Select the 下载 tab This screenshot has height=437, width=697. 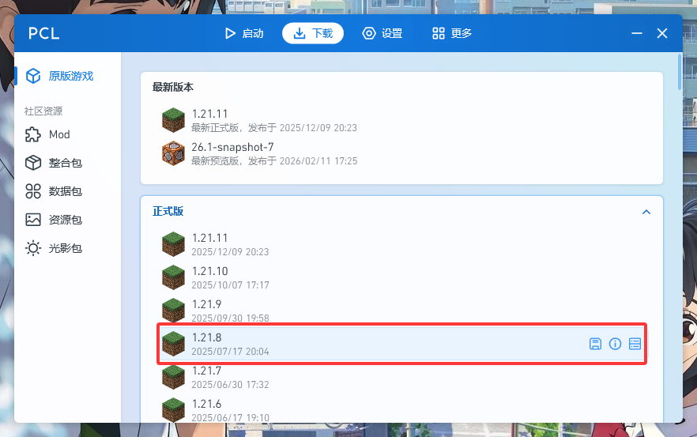coord(313,33)
